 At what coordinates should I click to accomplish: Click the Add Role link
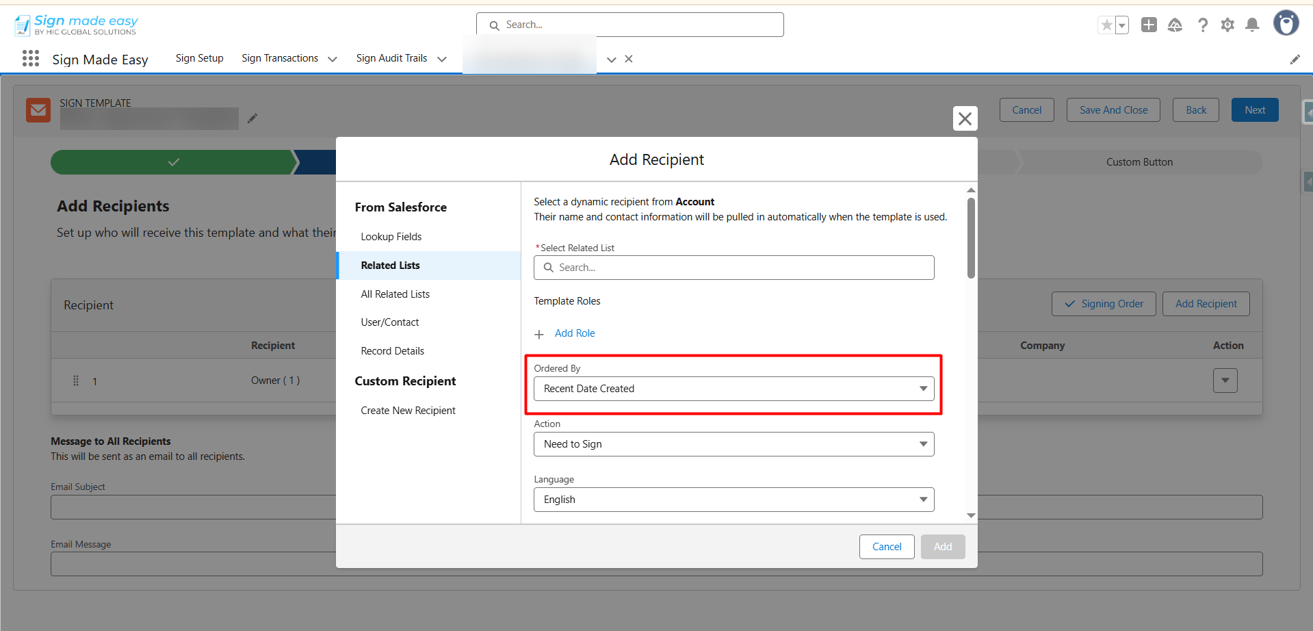click(574, 333)
